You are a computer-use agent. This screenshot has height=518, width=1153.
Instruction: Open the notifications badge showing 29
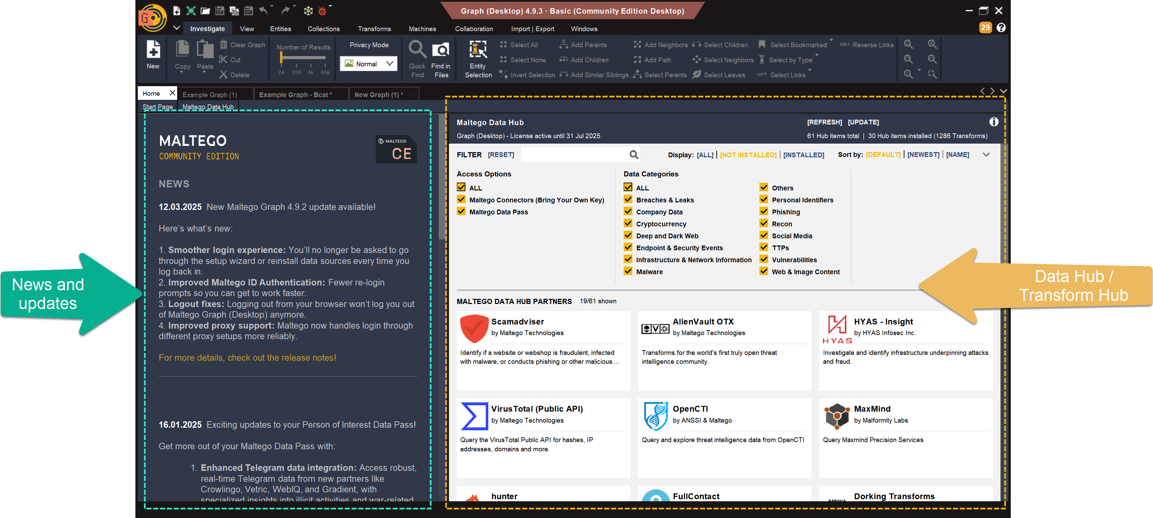pos(985,27)
